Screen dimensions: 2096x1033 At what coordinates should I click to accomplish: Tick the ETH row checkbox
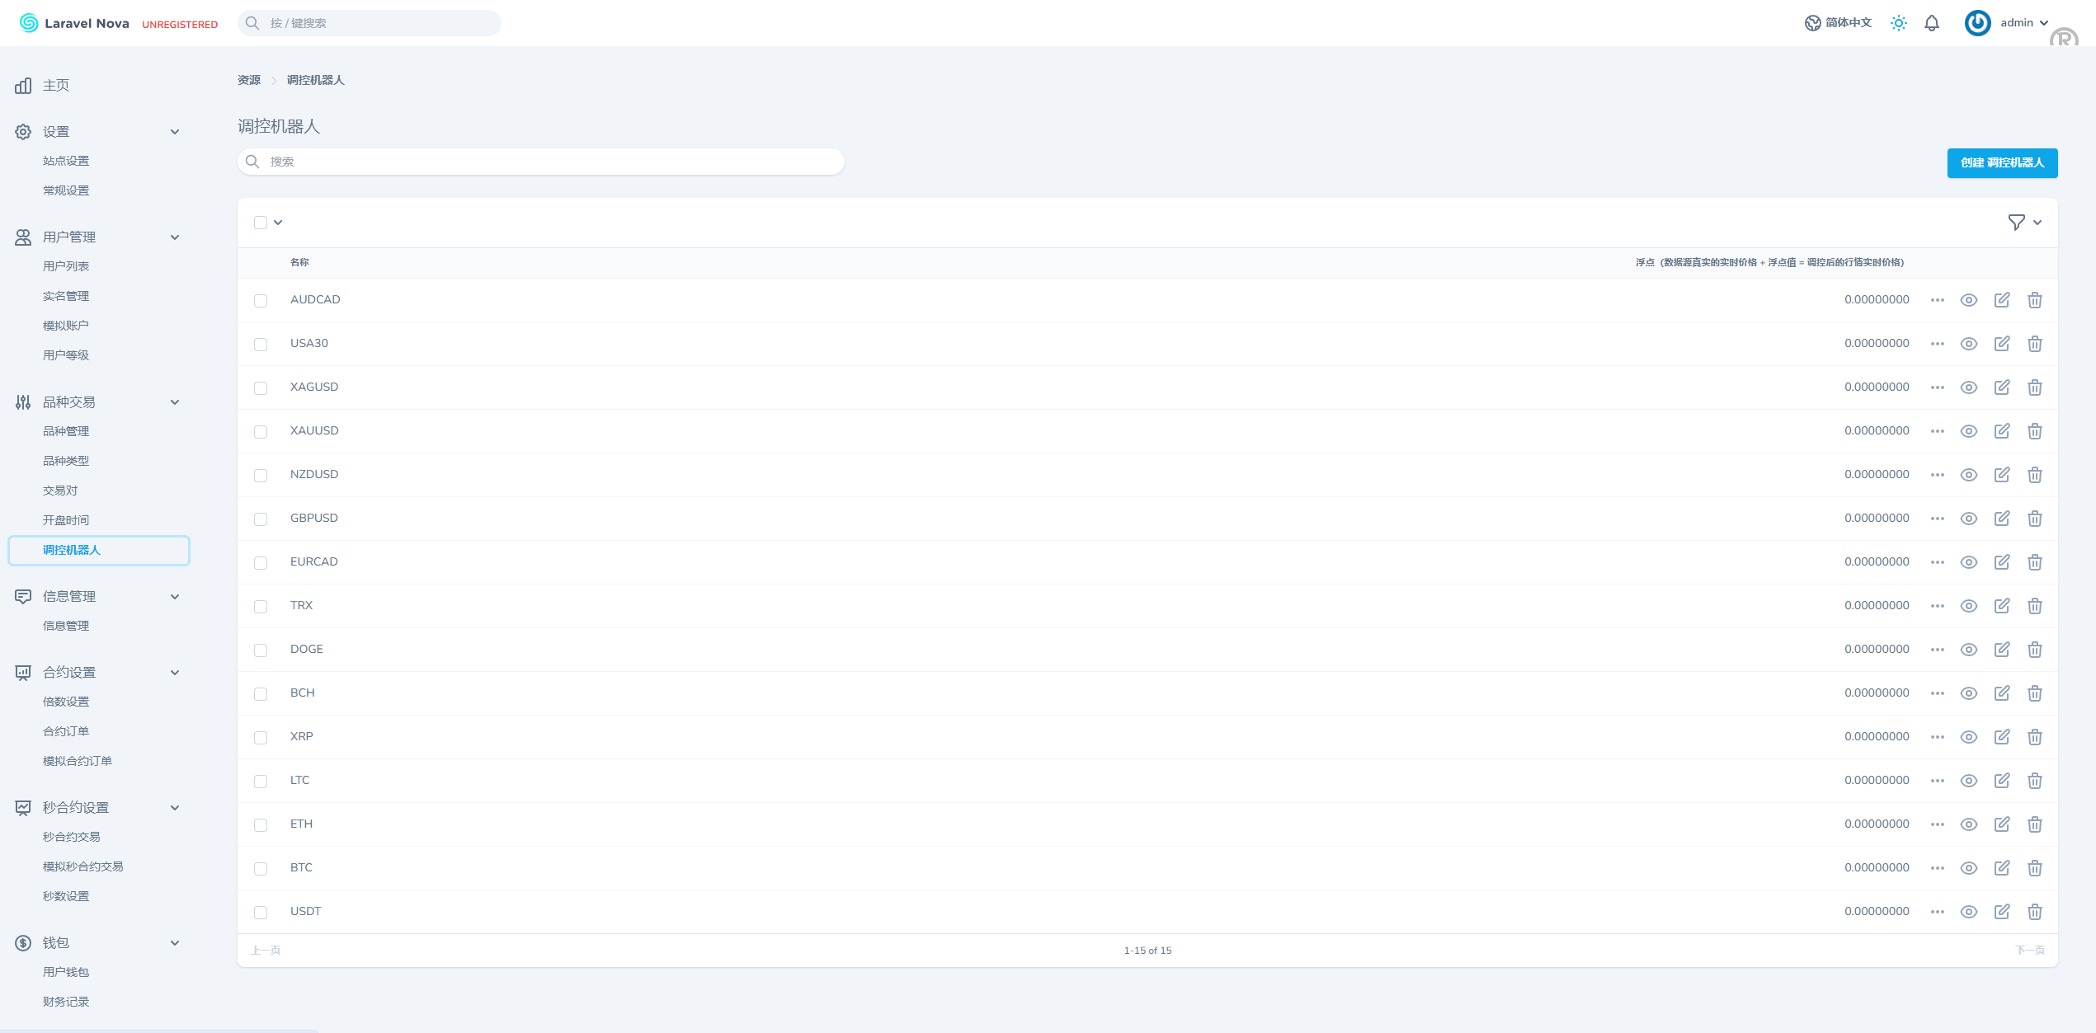pos(261,825)
